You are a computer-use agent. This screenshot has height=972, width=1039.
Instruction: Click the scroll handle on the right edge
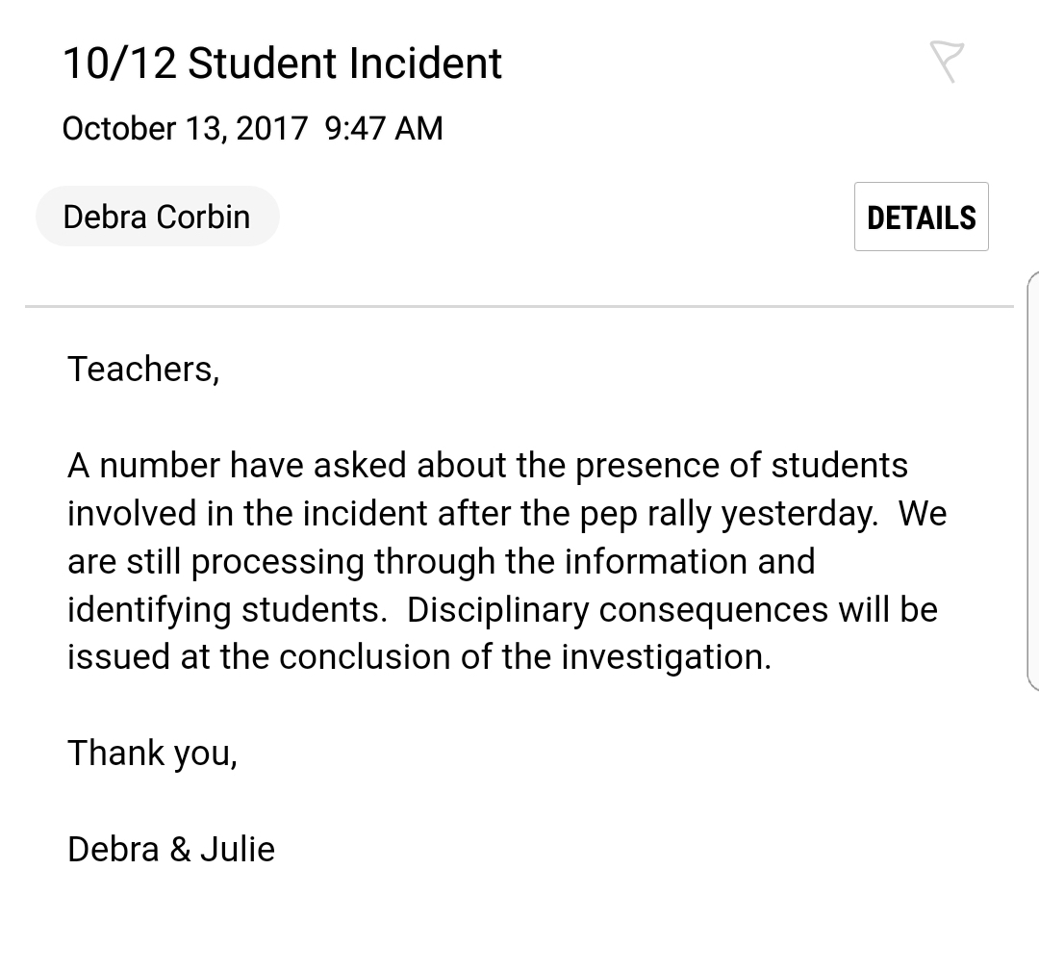pyautogui.click(x=1032, y=481)
